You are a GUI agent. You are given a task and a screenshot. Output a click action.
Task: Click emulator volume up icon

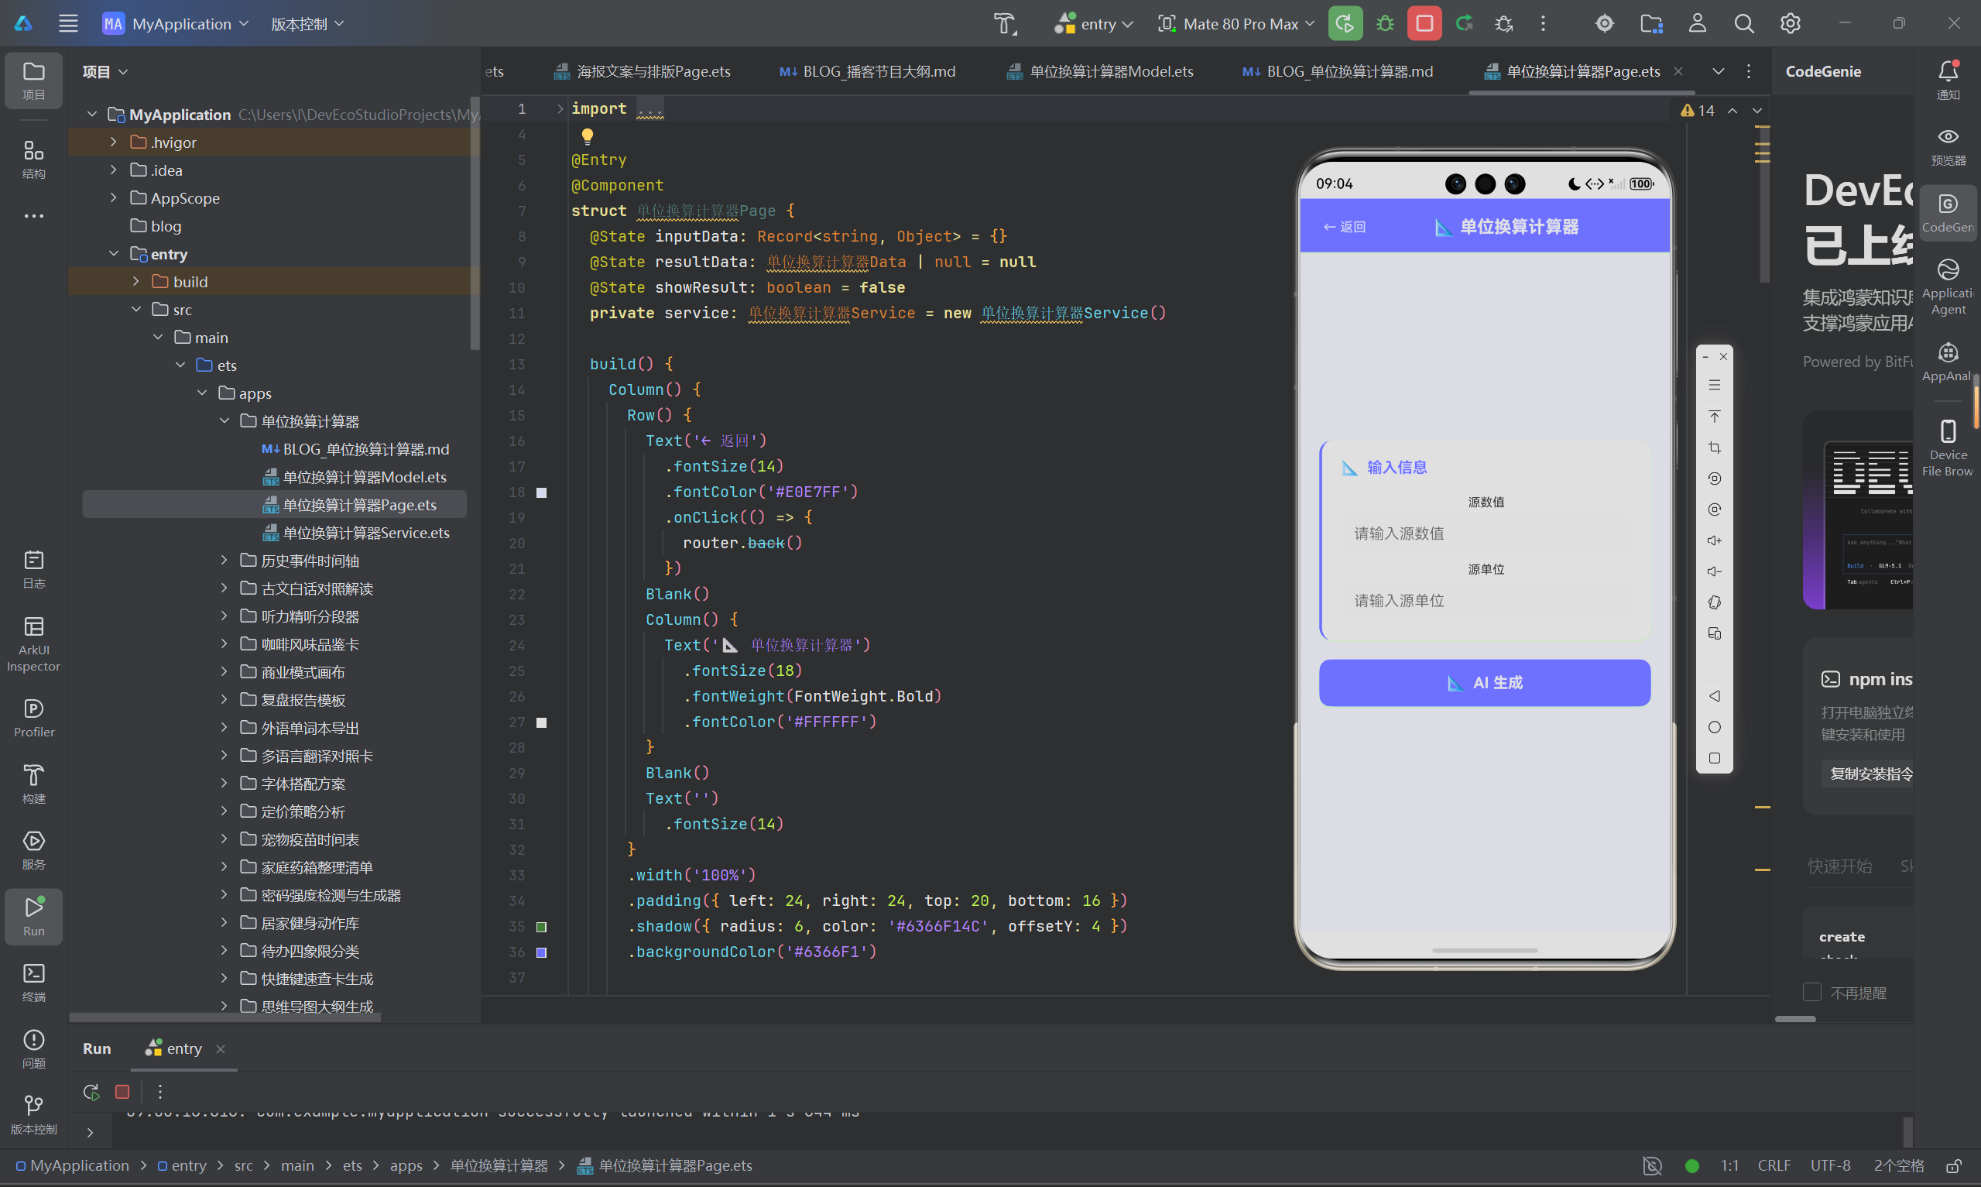tap(1714, 540)
